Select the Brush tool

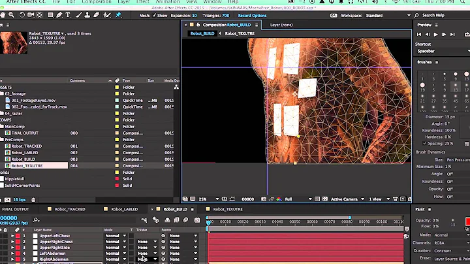click(x=78, y=14)
